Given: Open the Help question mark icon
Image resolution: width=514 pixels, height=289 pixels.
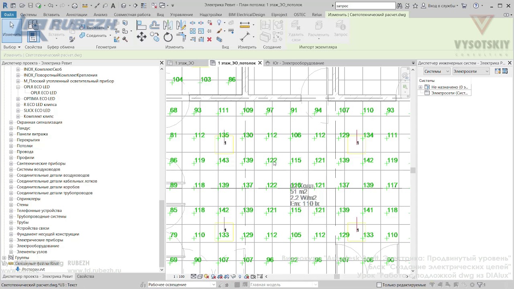Looking at the screenshot, I should coord(476,6).
